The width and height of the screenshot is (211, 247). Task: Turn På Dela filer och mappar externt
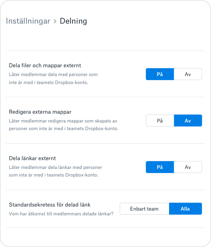click(x=160, y=74)
